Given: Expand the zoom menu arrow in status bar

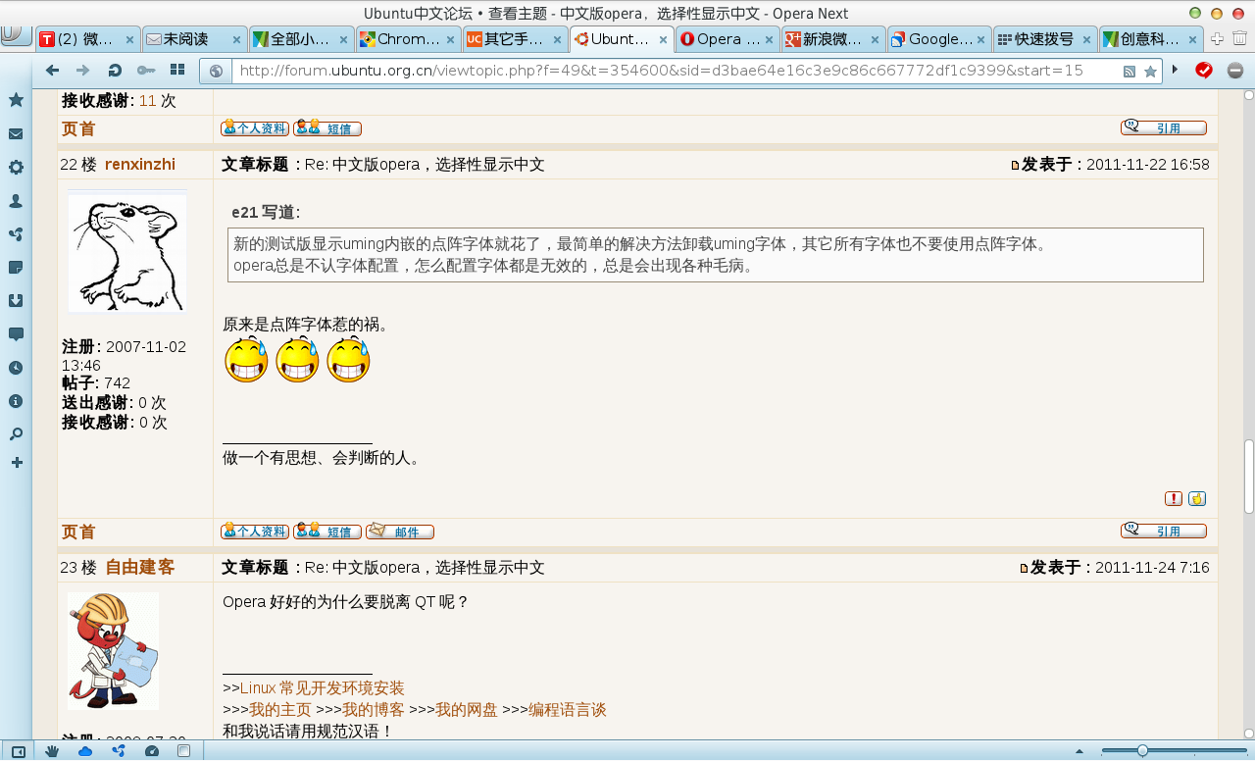Looking at the screenshot, I should pos(1079,751).
